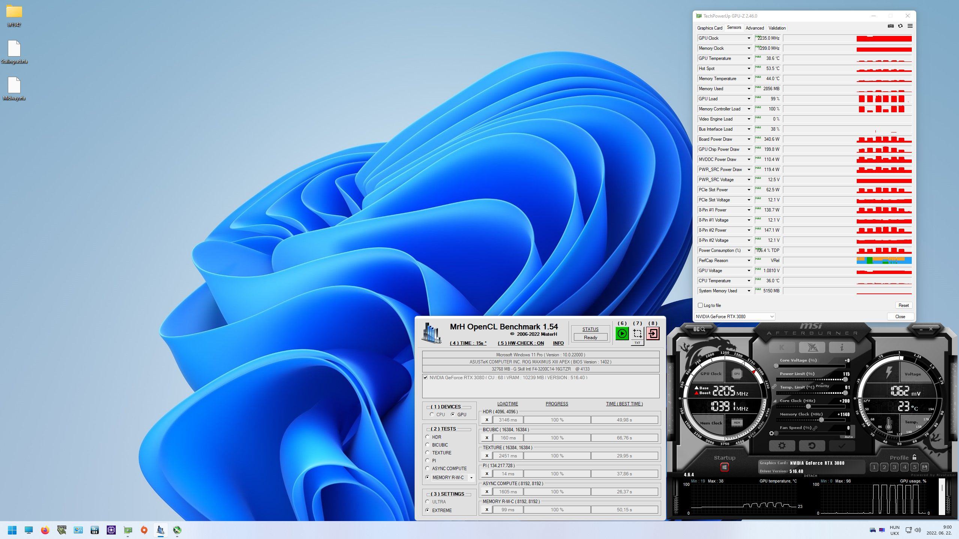The image size is (959, 539).
Task: Exit MrH OpenCL Benchmark via the pink exit icon
Action: tap(653, 333)
